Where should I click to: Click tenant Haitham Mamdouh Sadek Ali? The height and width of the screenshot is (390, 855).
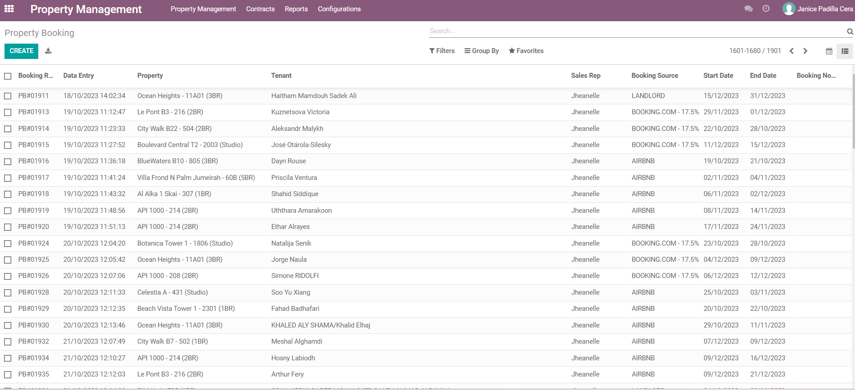coord(314,96)
